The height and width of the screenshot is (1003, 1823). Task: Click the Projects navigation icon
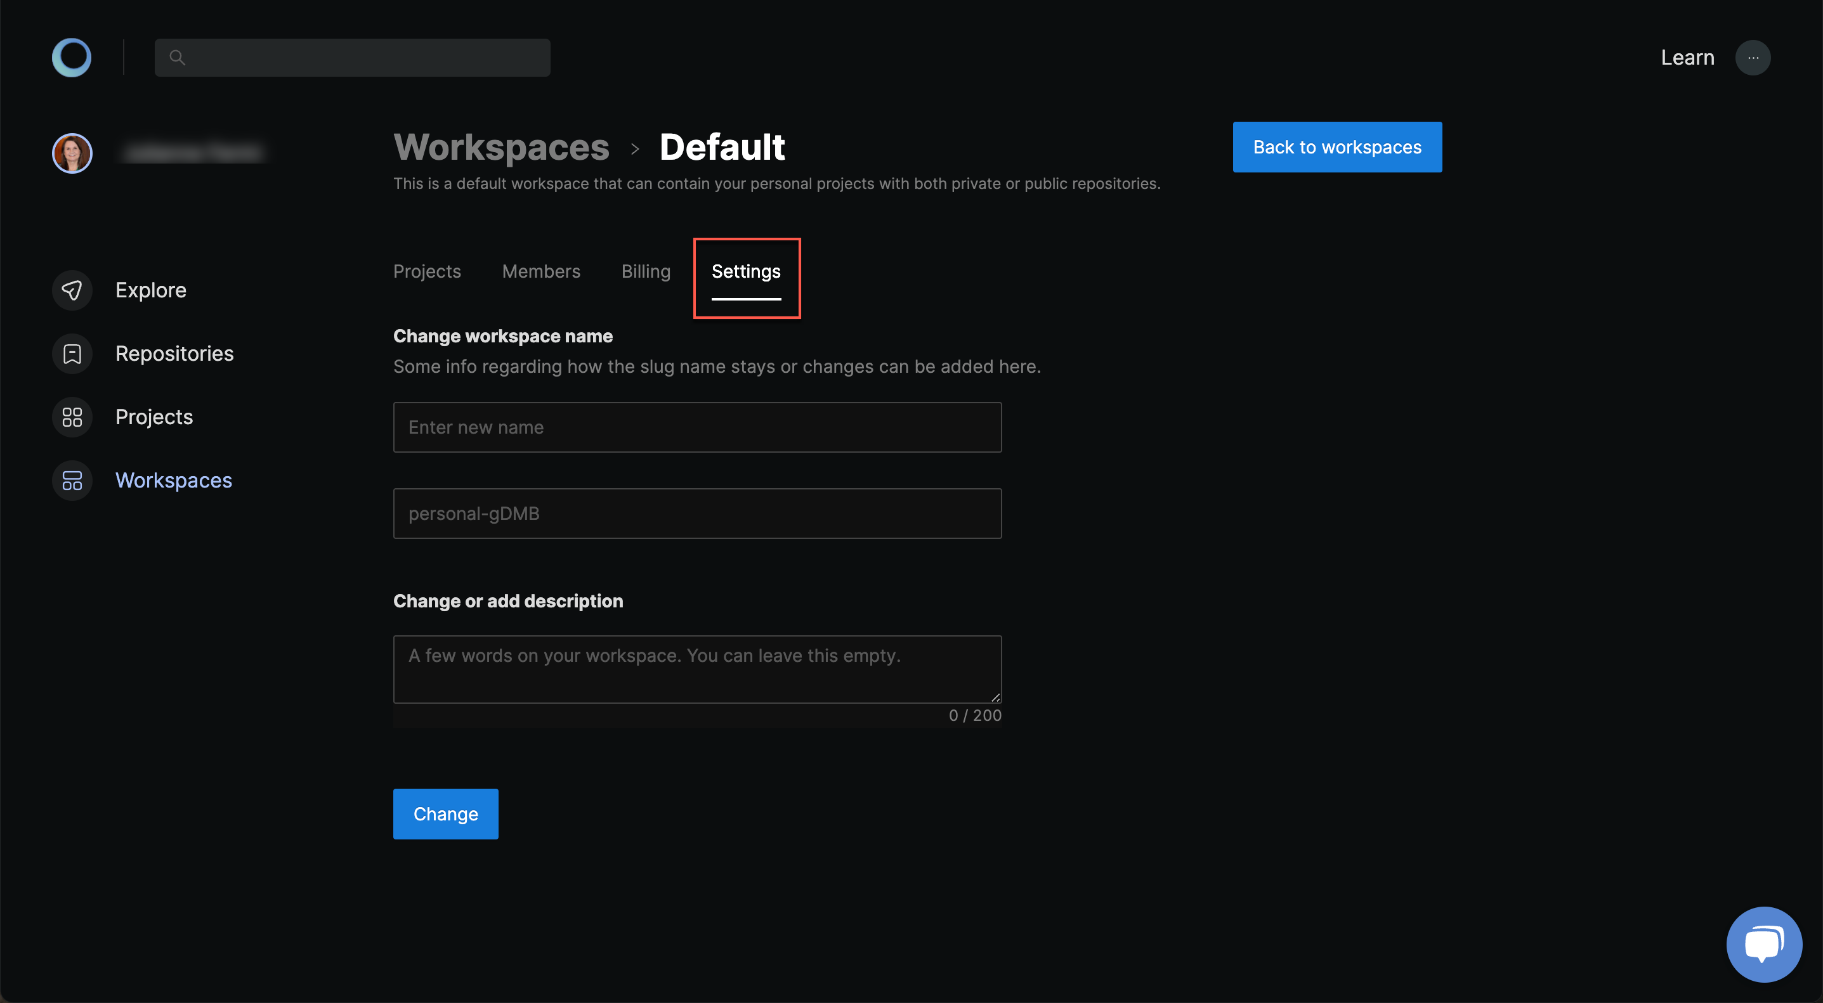[x=72, y=417]
